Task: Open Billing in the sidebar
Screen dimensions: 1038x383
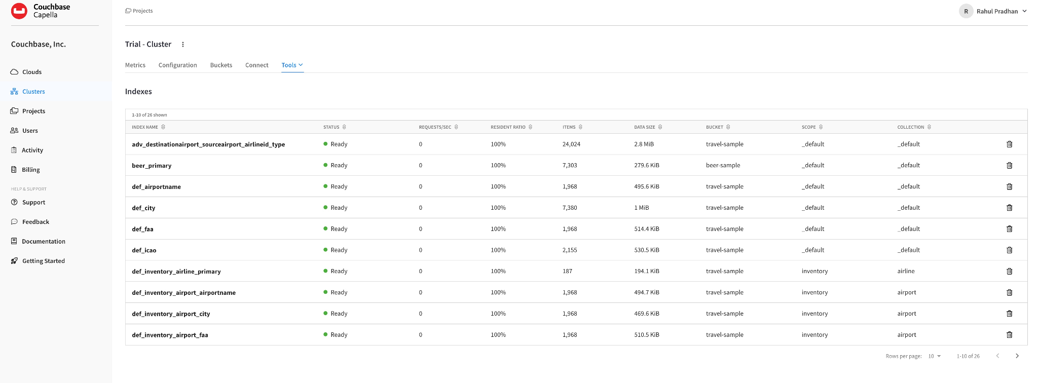Action: [30, 170]
